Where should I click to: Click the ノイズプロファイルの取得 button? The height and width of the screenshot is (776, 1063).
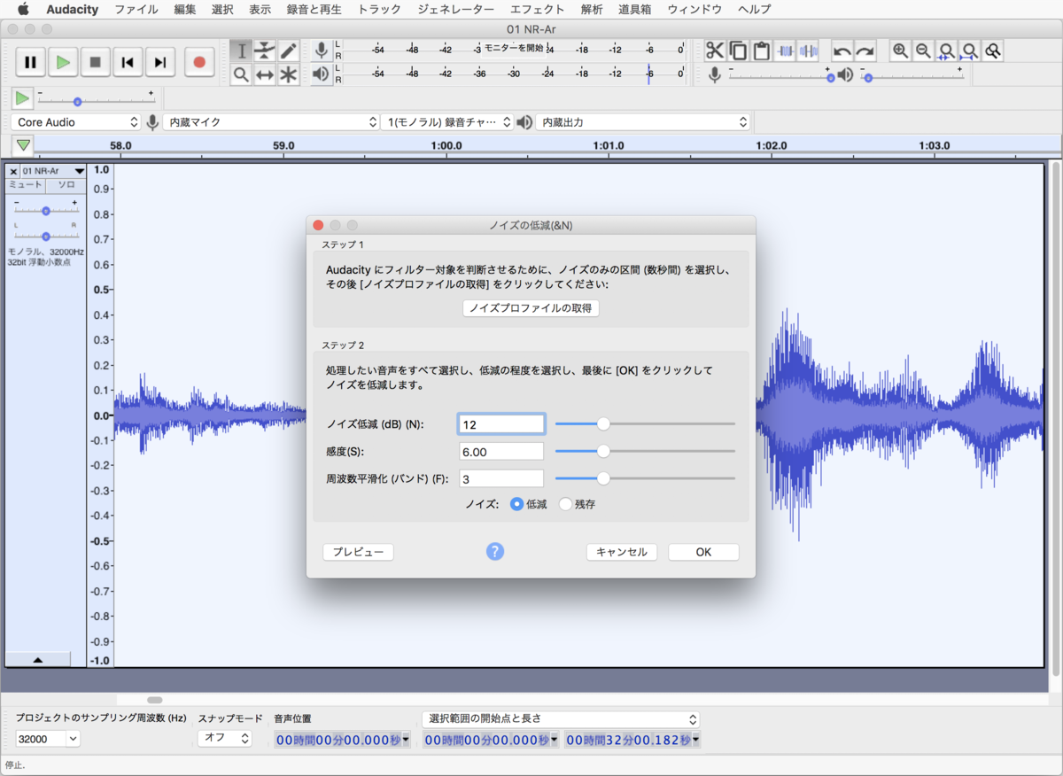531,308
